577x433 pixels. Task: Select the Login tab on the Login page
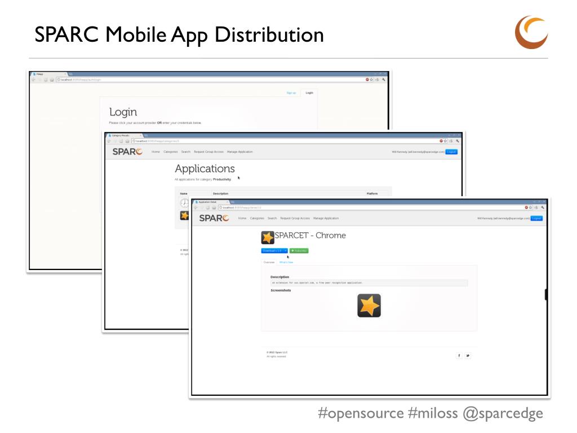pyautogui.click(x=309, y=93)
